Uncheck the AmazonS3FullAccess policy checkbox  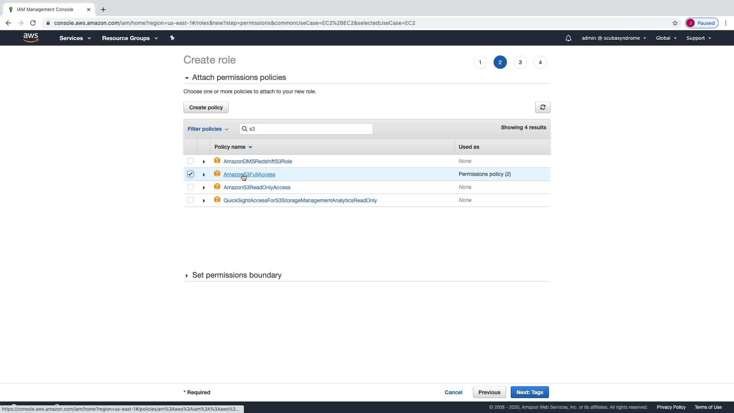pyautogui.click(x=190, y=174)
